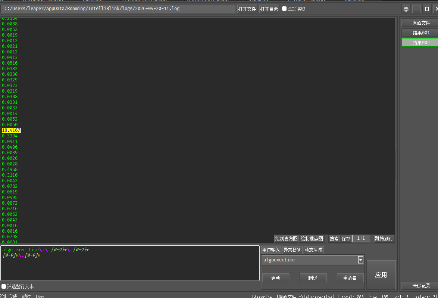The width and height of the screenshot is (438, 298).
Task: Click the 保存 button
Action: (x=346, y=239)
